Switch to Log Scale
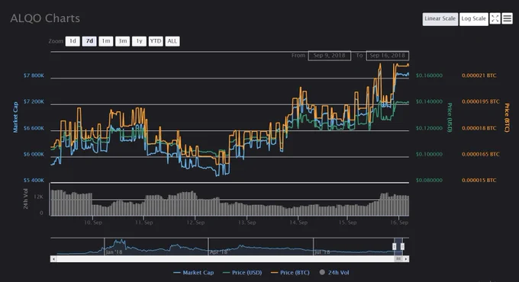Screen dimensions: 519x282 (474, 19)
